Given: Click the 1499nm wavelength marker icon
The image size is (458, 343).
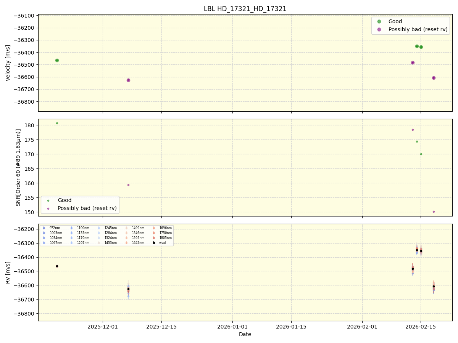Looking at the screenshot, I should pyautogui.click(x=126, y=228).
